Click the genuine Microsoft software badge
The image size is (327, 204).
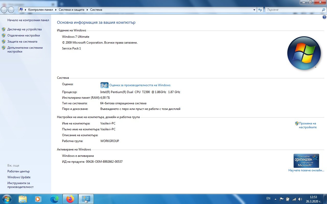point(306,161)
